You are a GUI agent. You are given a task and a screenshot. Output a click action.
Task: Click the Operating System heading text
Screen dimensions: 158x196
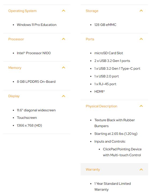click(22, 11)
